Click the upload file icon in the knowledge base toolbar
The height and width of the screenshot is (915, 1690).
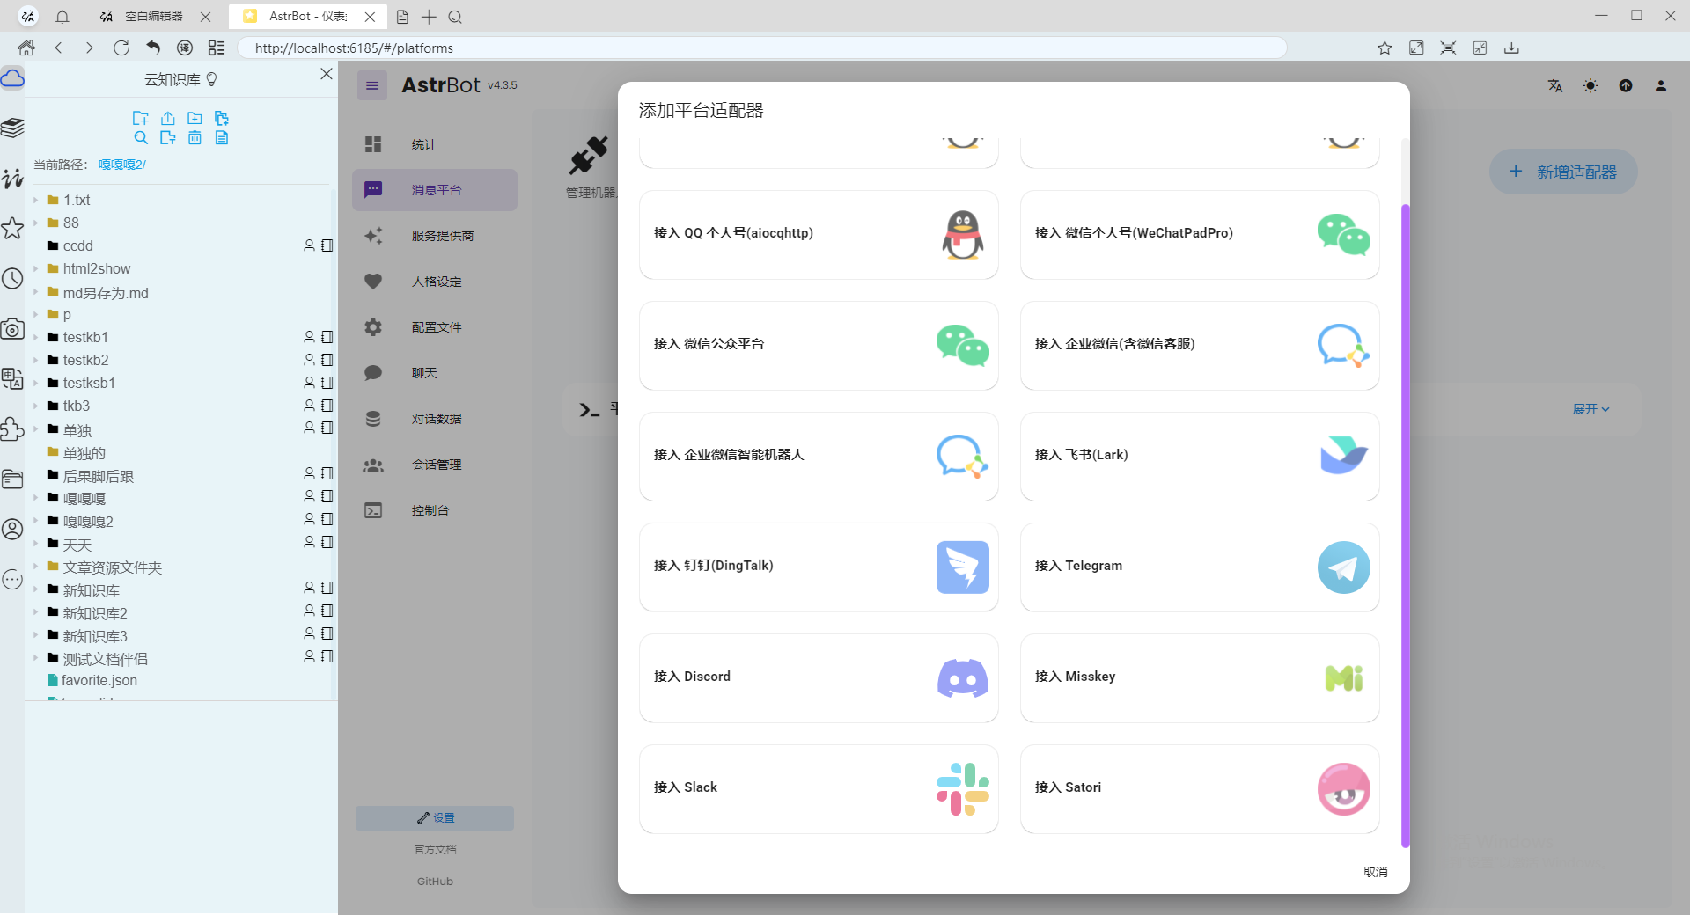pyautogui.click(x=167, y=118)
